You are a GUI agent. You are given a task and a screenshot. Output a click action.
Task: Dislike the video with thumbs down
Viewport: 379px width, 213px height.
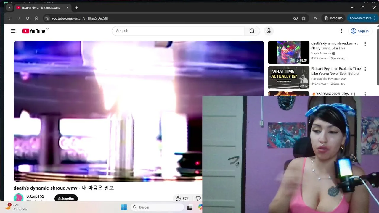198,199
